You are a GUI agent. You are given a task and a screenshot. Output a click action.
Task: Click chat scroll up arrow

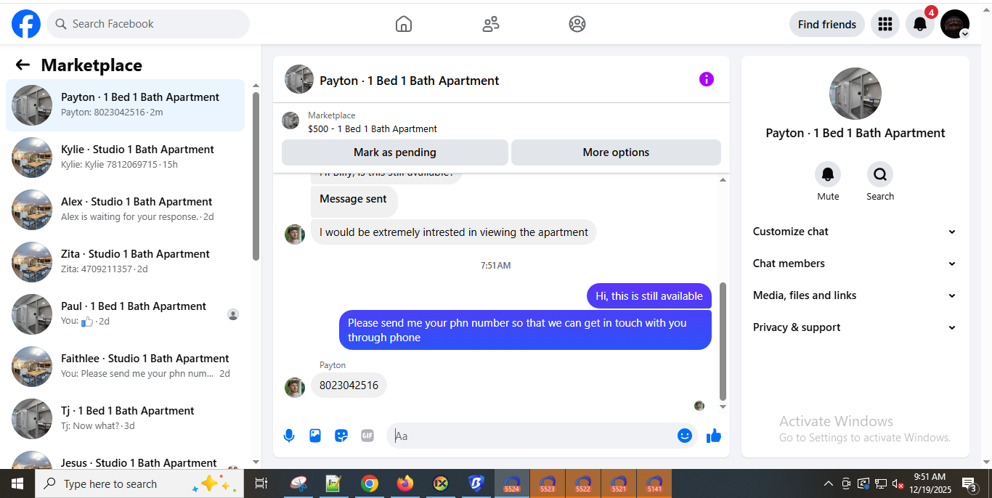[723, 180]
